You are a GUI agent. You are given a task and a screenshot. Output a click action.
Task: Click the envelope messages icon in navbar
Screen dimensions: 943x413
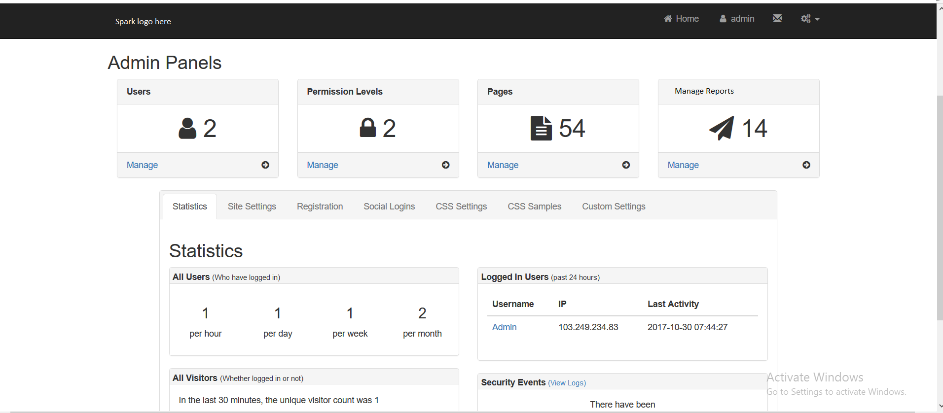(777, 19)
